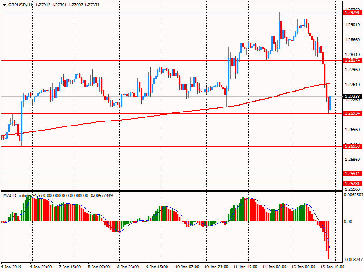This screenshot has width=363, height=272.
Task: Select the 1.28174 resistance level label
Action: point(352,60)
